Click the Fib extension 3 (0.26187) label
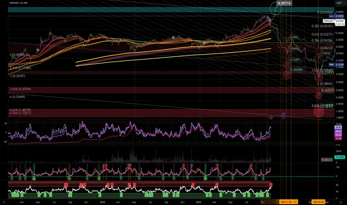The height and width of the screenshot is (205, 347). (17, 76)
